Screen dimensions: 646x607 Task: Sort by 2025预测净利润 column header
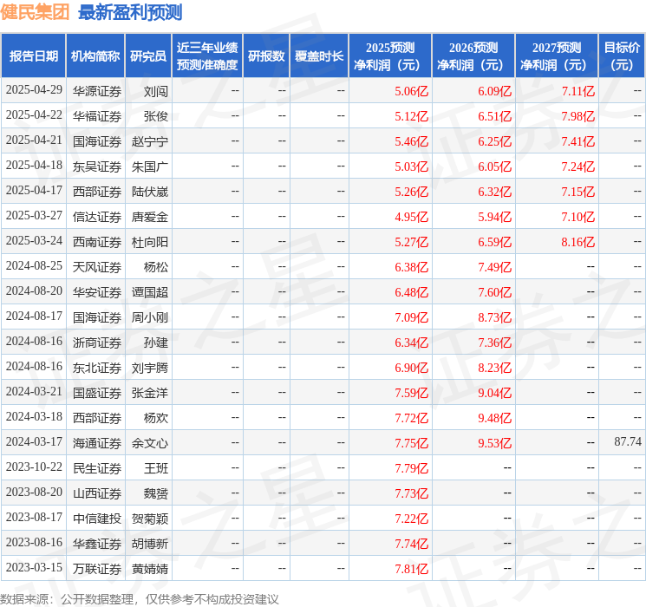coord(389,56)
